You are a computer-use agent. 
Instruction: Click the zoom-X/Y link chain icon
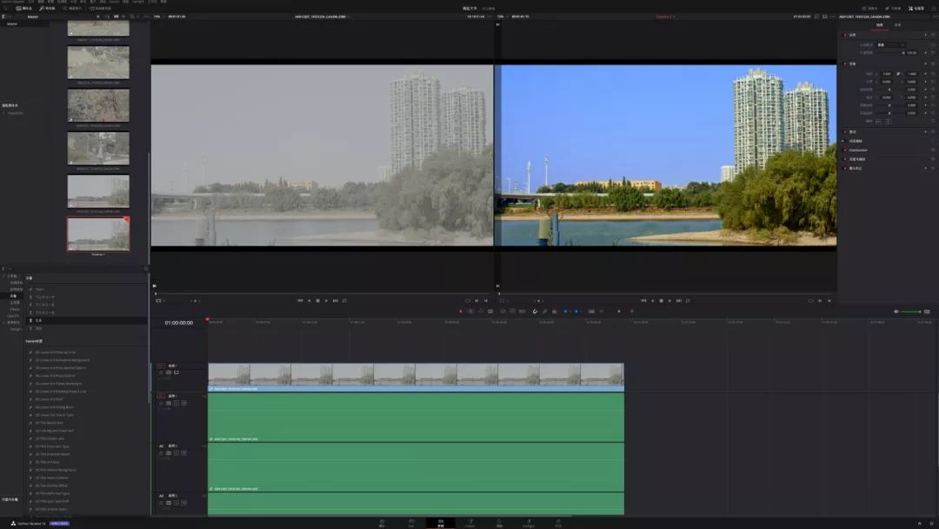click(898, 74)
